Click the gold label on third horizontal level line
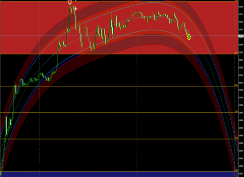The image size is (244, 177). pyautogui.click(x=237, y=112)
